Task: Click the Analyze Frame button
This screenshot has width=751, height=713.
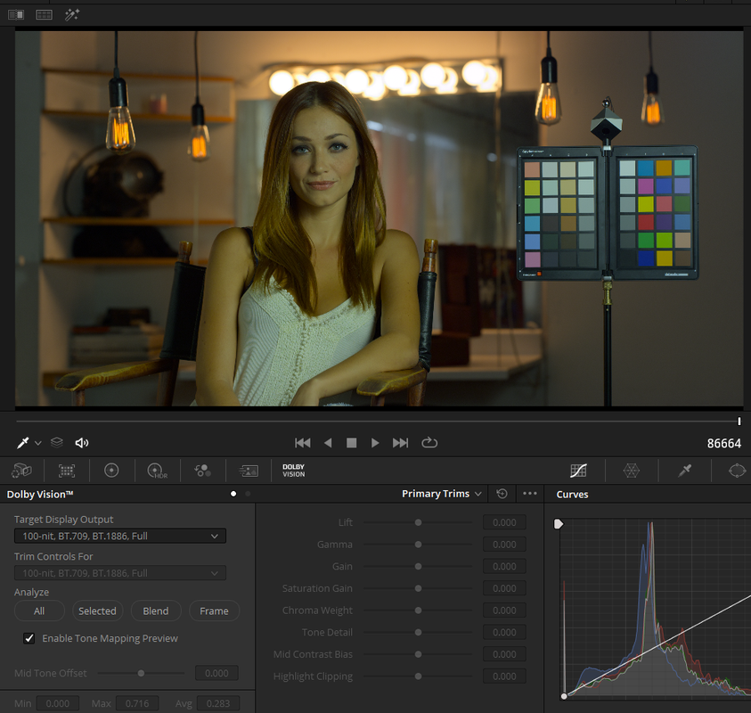Action: click(x=214, y=611)
